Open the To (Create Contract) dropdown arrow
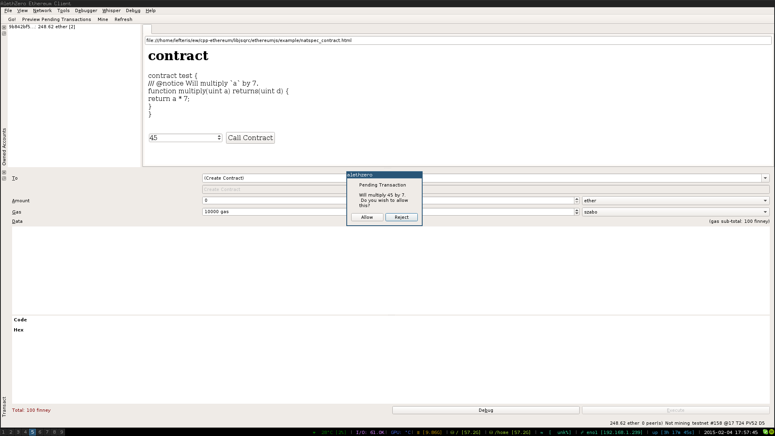The image size is (775, 436). coord(765,178)
